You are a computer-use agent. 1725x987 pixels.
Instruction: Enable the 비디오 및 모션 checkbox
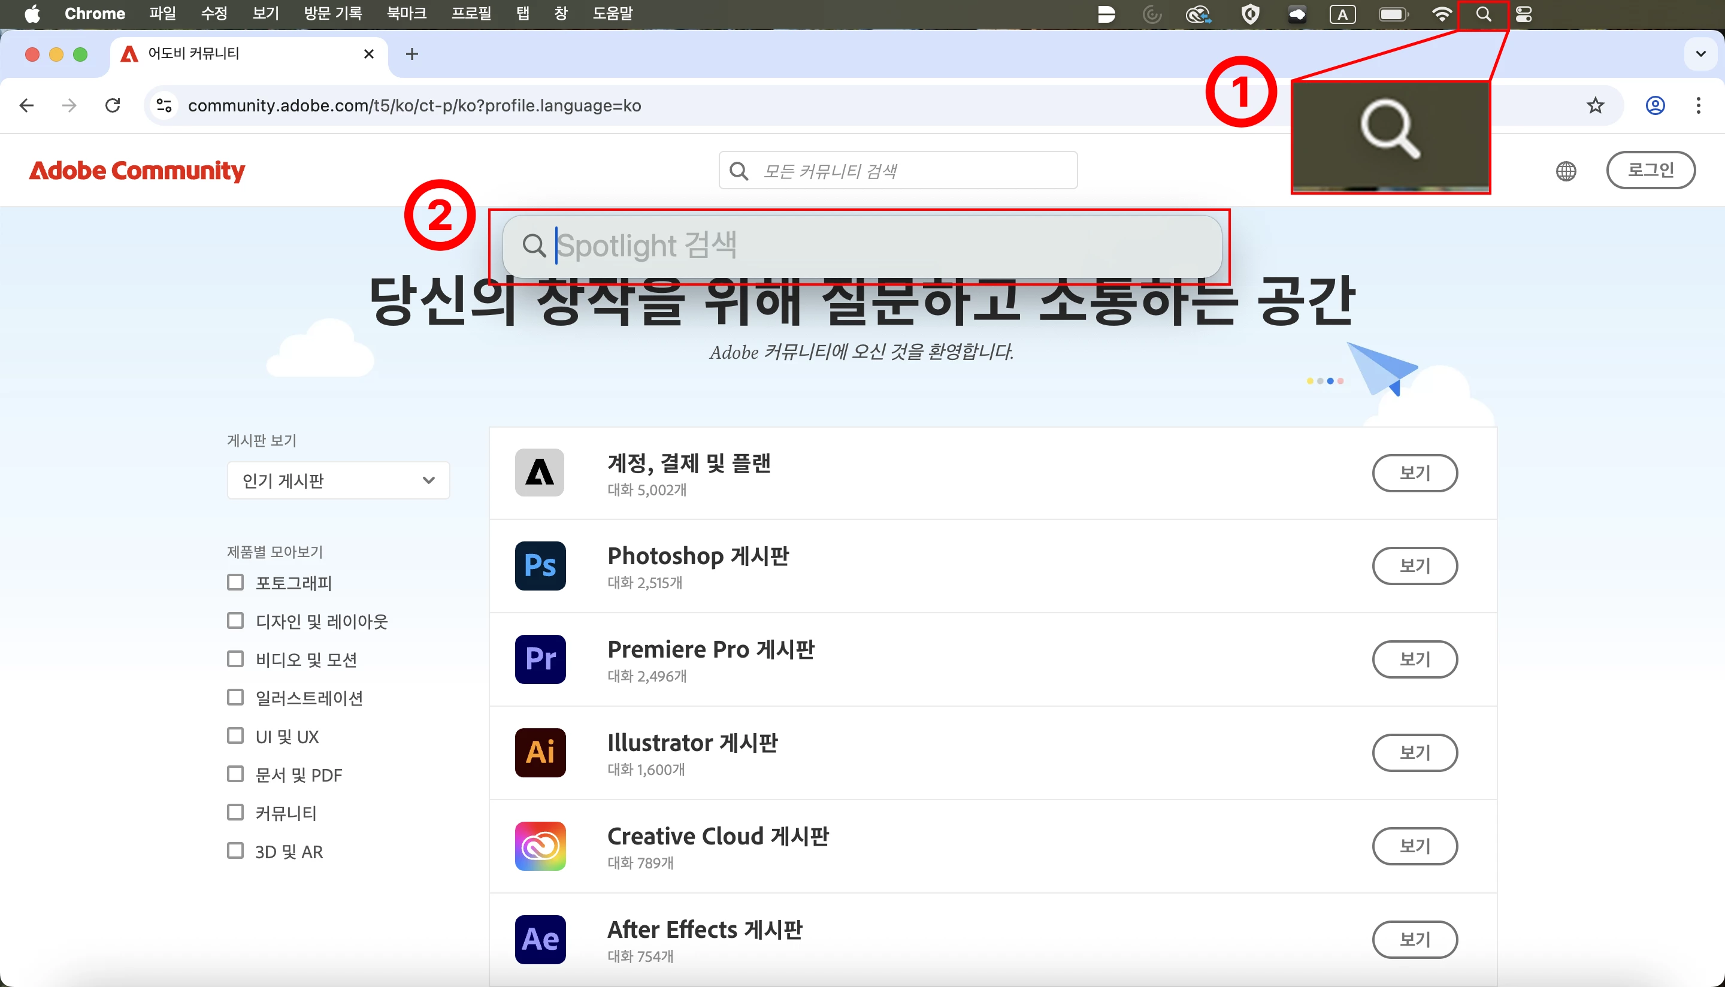pos(235,659)
